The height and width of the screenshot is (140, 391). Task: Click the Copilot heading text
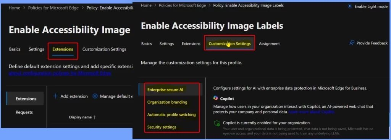(x=227, y=99)
